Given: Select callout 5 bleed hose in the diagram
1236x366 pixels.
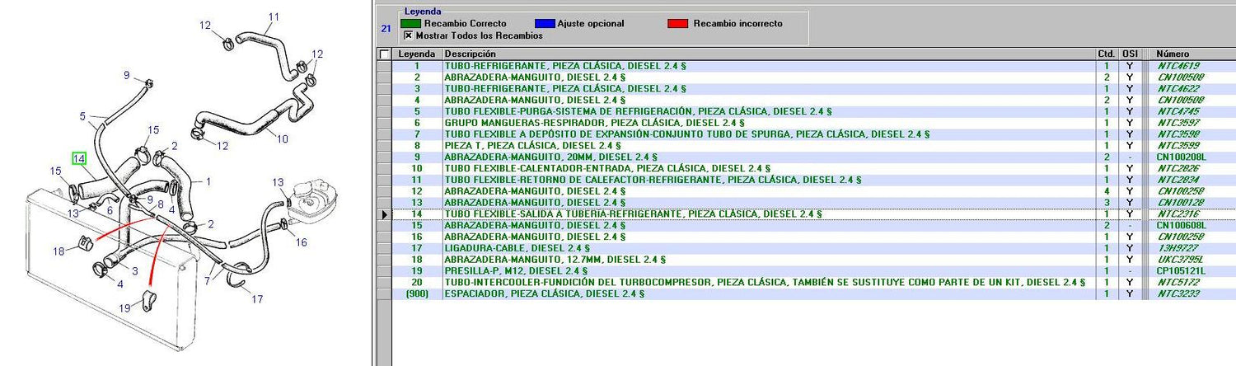Looking at the screenshot, I should point(82,116).
